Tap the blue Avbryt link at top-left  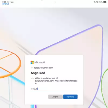click(x=5, y=4)
